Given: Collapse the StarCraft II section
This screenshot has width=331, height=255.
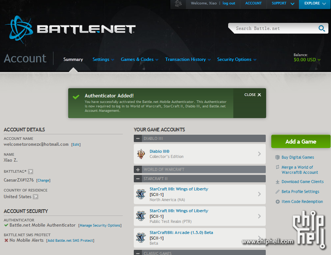Looking at the screenshot, I should 138,179.
